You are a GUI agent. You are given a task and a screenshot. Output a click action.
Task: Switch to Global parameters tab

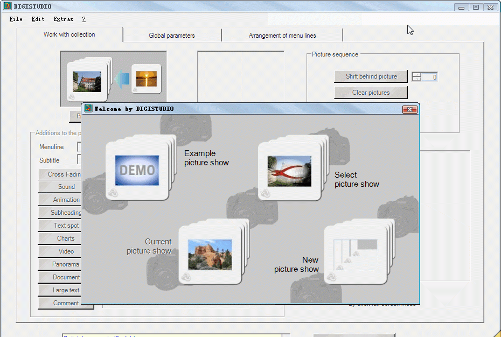pos(172,36)
